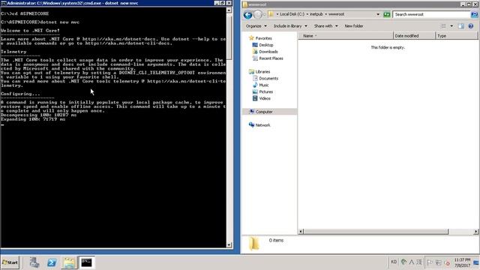
Task: Click the search magnifier icon in Explorer
Action: click(474, 14)
